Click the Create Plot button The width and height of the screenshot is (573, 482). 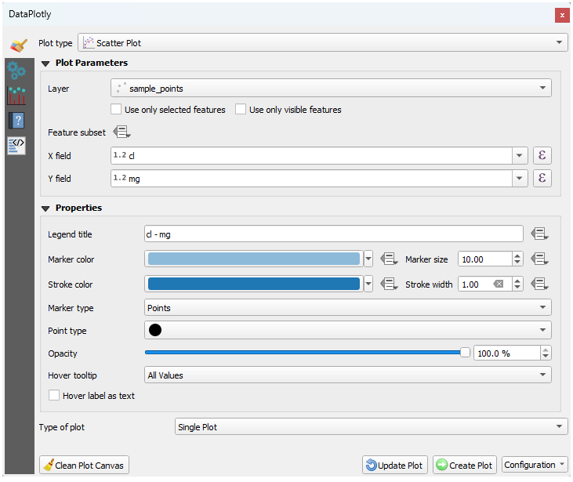click(x=464, y=465)
